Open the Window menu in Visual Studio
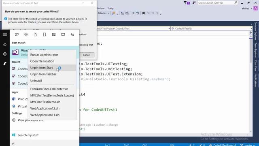The height and width of the screenshot is (146, 259). click(x=101, y=8)
